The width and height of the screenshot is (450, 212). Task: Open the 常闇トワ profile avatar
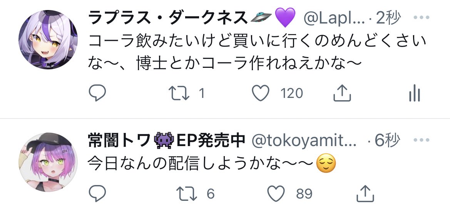(x=48, y=162)
